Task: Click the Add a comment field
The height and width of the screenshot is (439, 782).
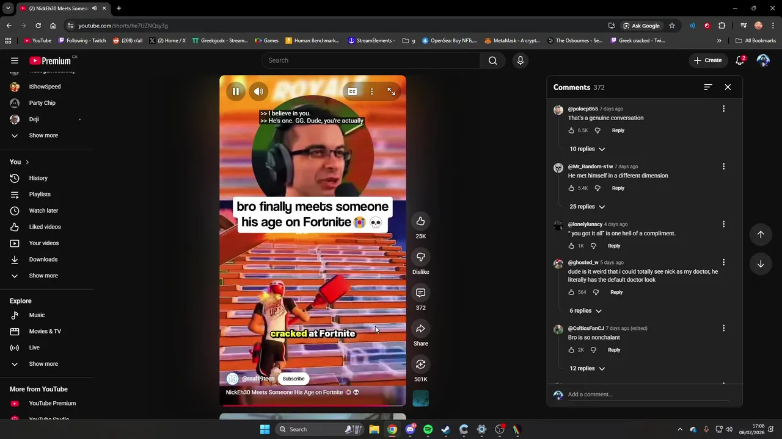Action: coord(648,394)
